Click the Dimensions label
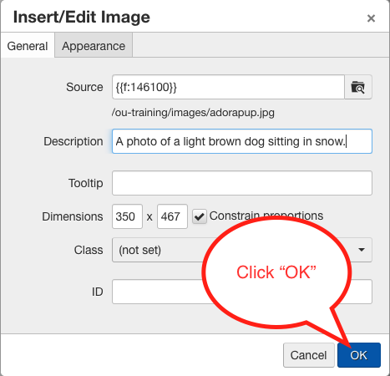The width and height of the screenshot is (390, 376). [x=73, y=216]
